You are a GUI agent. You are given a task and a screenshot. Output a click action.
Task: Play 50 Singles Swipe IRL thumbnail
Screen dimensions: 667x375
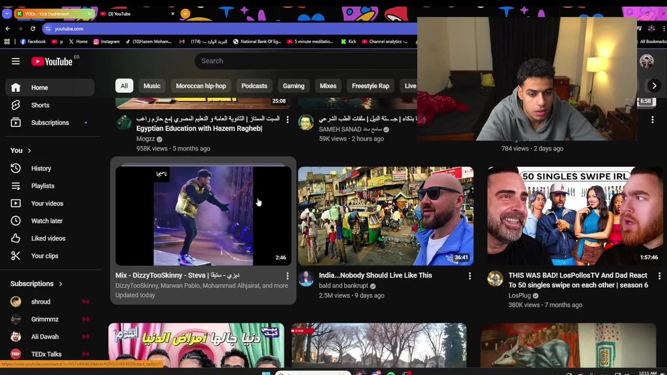575,216
